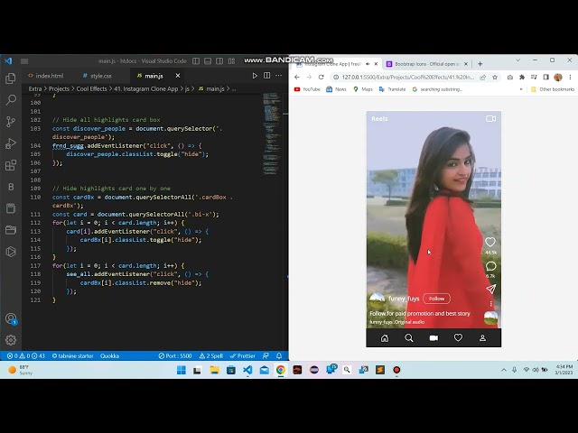Open the Search tab in the Instagram clone

[409, 338]
